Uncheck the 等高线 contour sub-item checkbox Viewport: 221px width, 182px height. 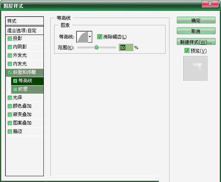(15, 81)
